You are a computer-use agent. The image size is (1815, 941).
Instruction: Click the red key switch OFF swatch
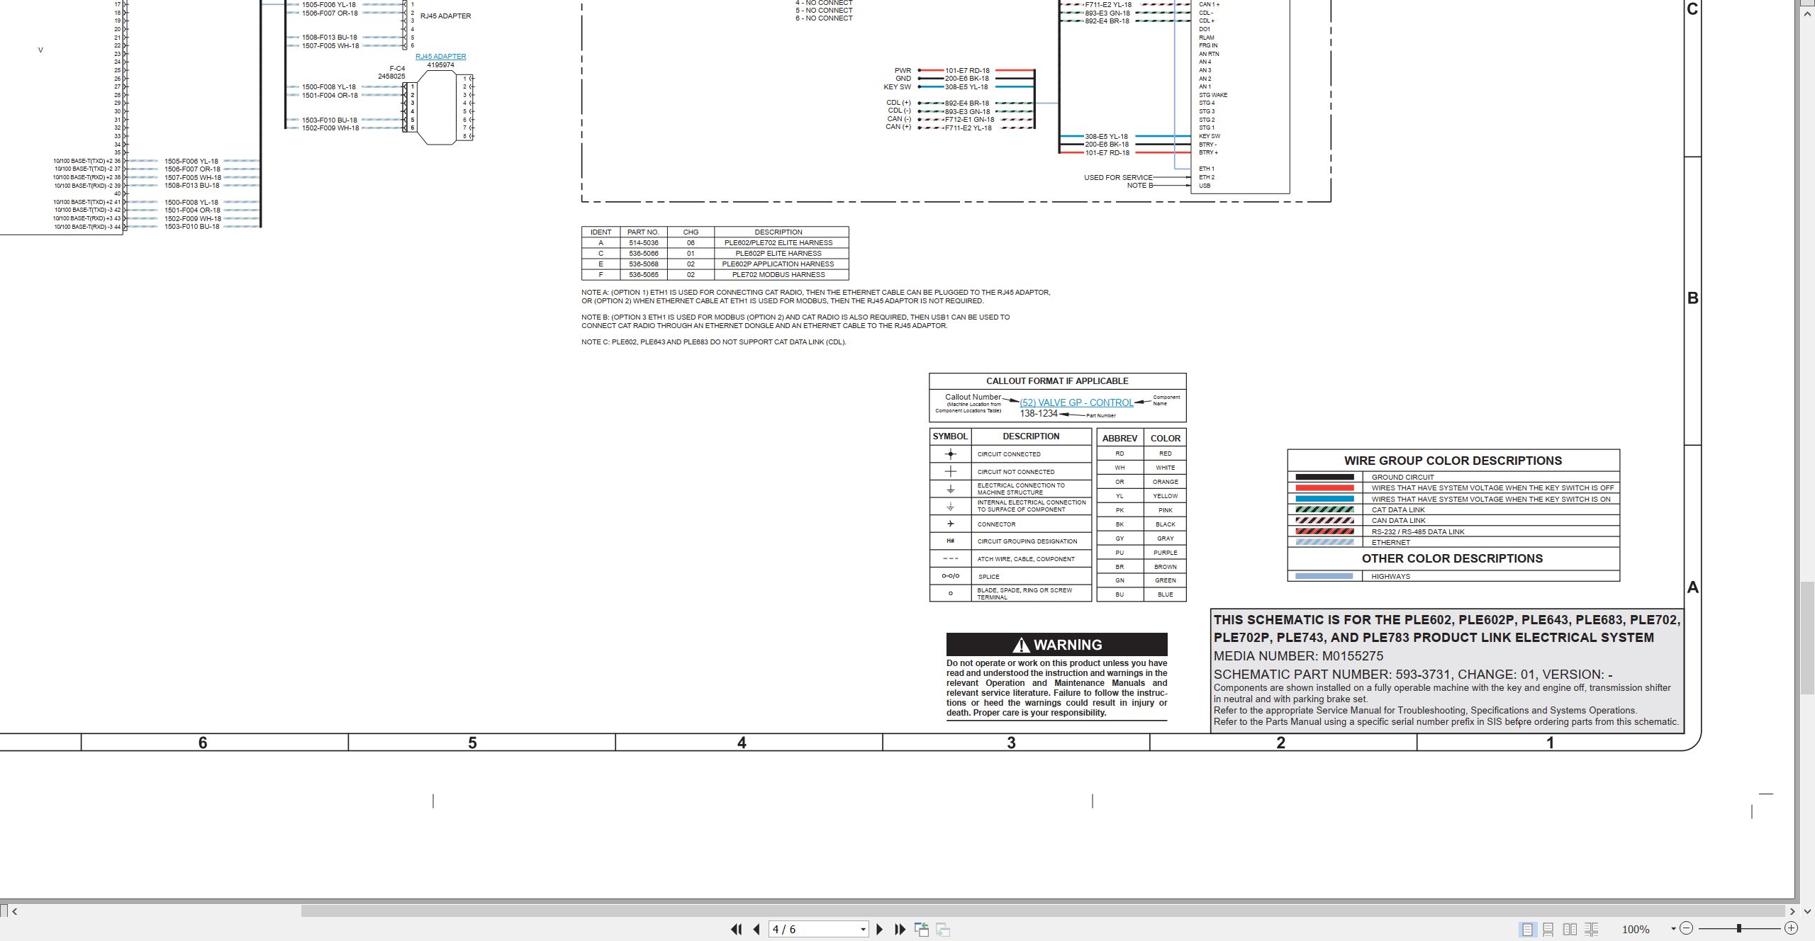pos(1324,488)
